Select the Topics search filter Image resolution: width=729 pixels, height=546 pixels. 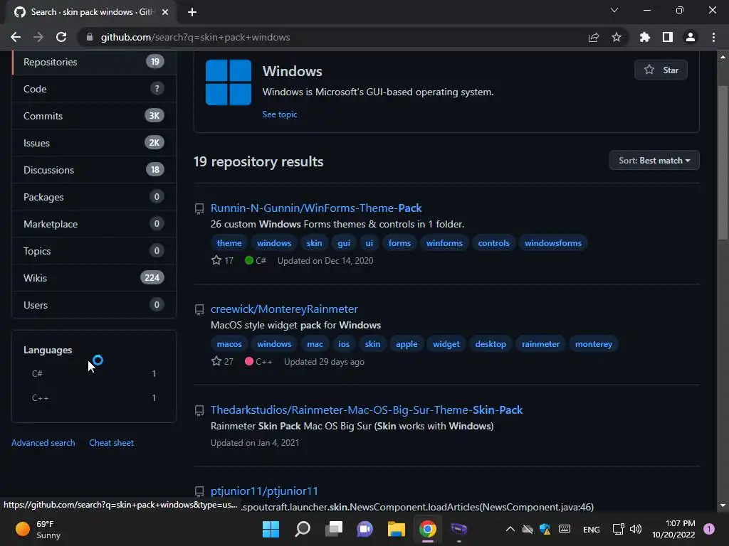click(x=94, y=251)
